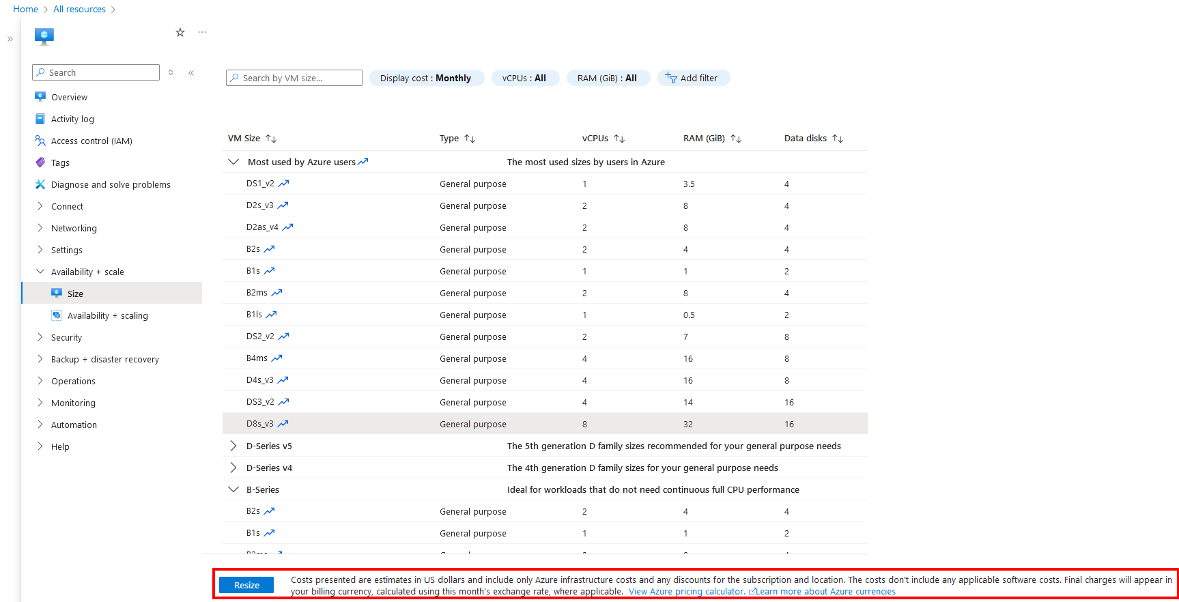Collapse Most used by Azure users group

pyautogui.click(x=233, y=162)
